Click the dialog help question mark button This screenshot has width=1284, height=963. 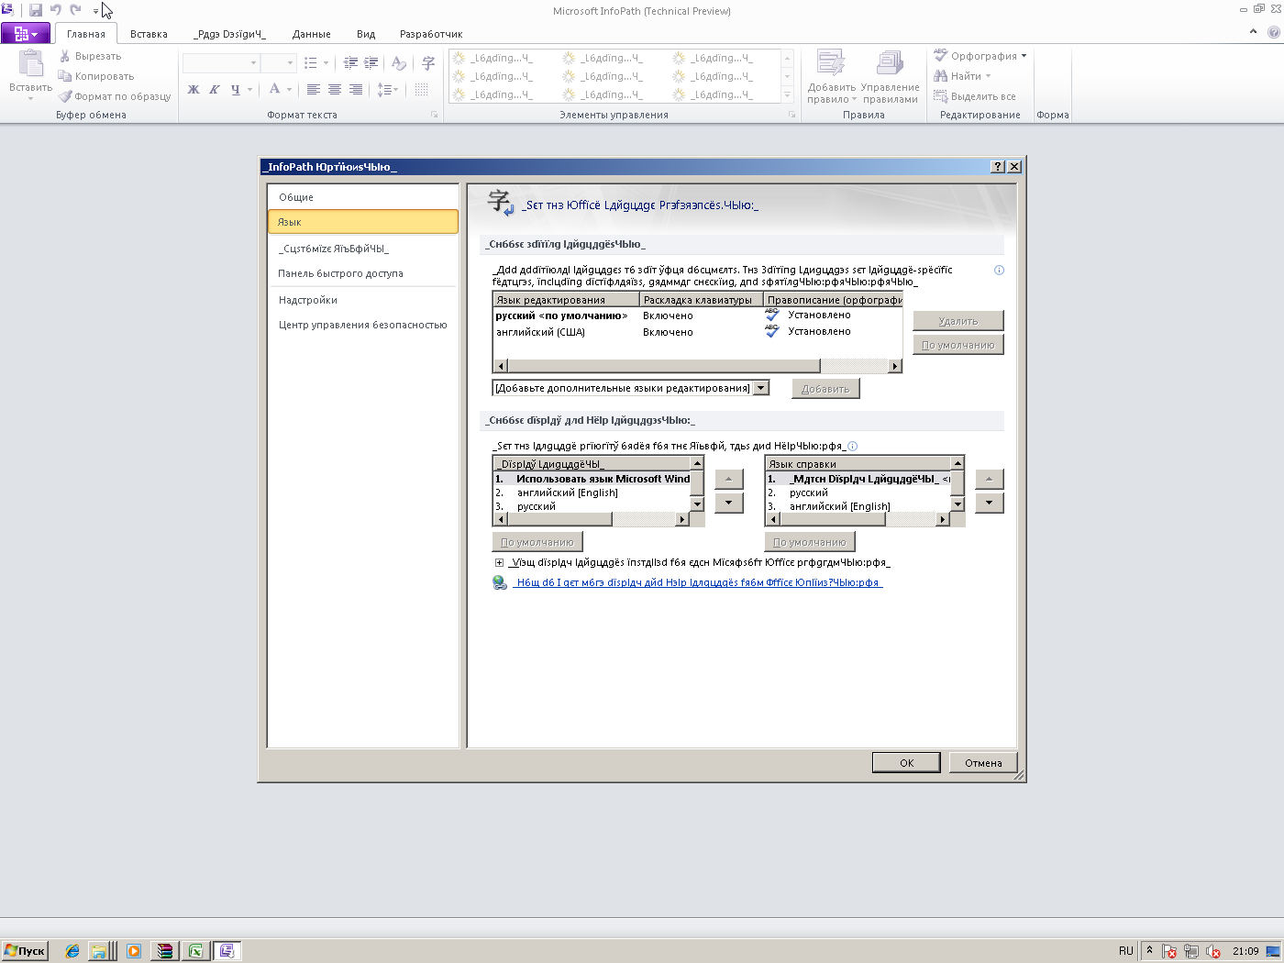coord(998,167)
